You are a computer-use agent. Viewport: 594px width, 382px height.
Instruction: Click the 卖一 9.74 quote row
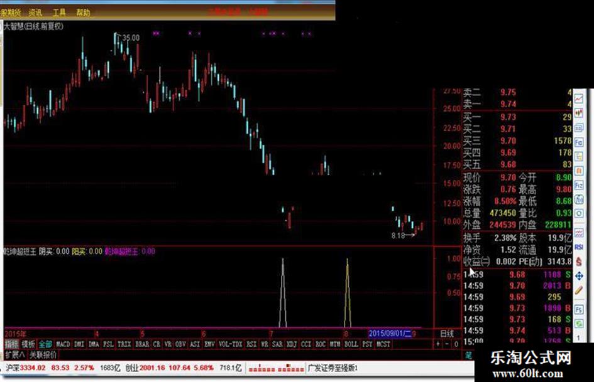click(x=517, y=104)
